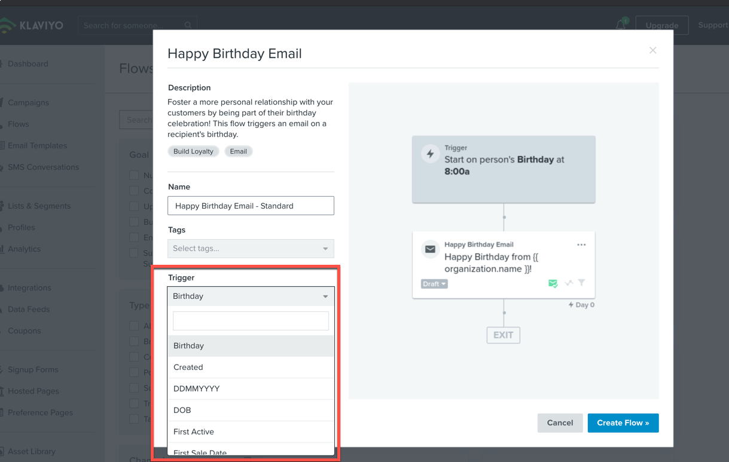This screenshot has height=462, width=729.
Task: Open the Draft status dropdown
Action: click(x=434, y=284)
